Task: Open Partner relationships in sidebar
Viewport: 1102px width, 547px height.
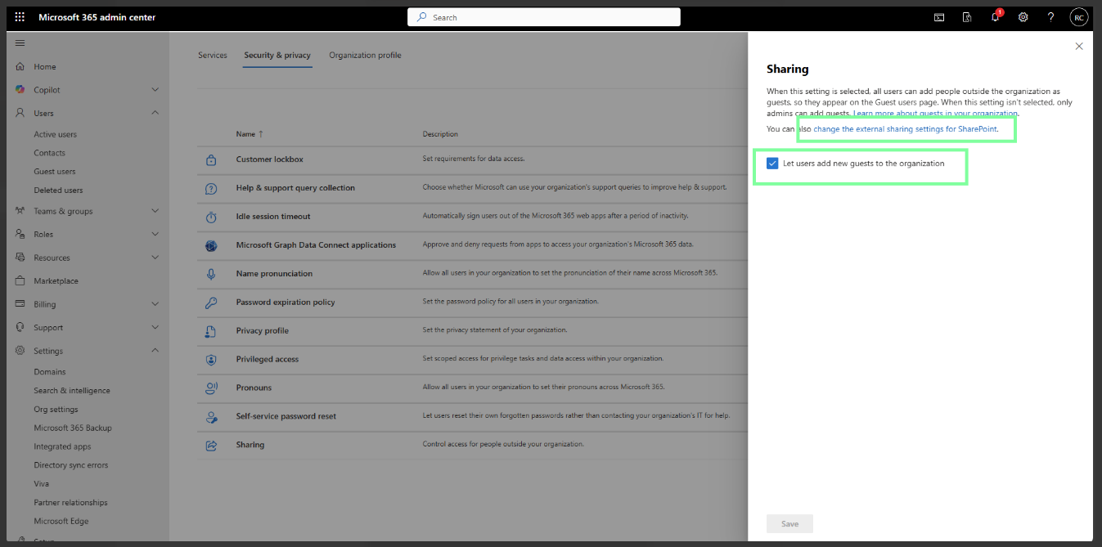Action: (70, 503)
